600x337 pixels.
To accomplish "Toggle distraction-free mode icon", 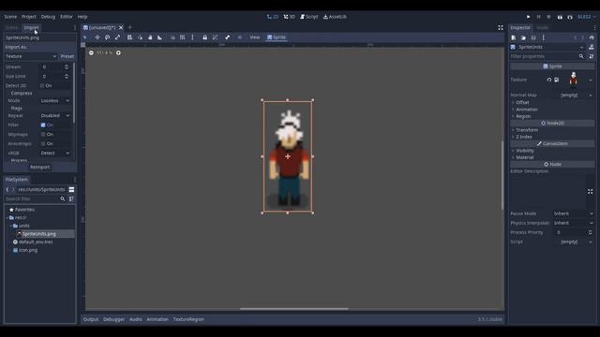I will pos(501,27).
